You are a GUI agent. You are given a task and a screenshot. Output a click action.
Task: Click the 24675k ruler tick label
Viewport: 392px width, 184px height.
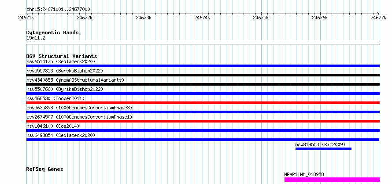coord(261,18)
